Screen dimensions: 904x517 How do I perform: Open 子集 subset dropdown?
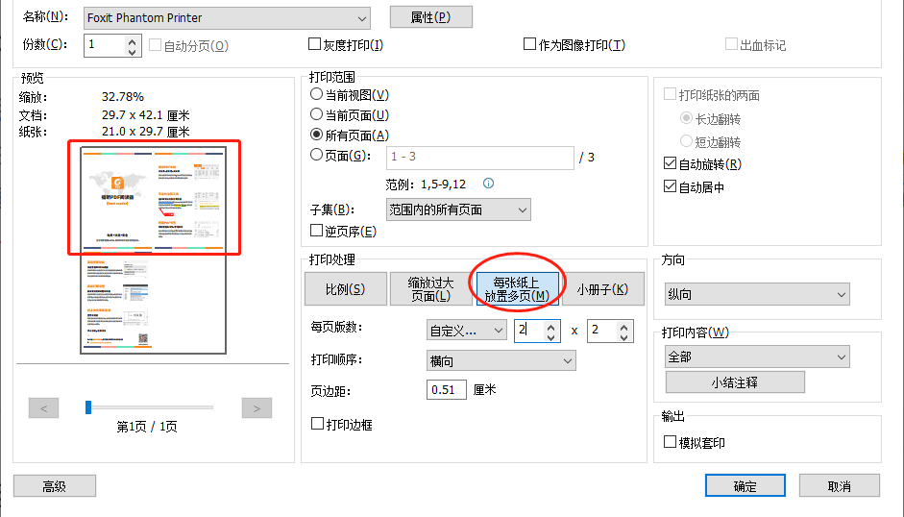click(458, 209)
